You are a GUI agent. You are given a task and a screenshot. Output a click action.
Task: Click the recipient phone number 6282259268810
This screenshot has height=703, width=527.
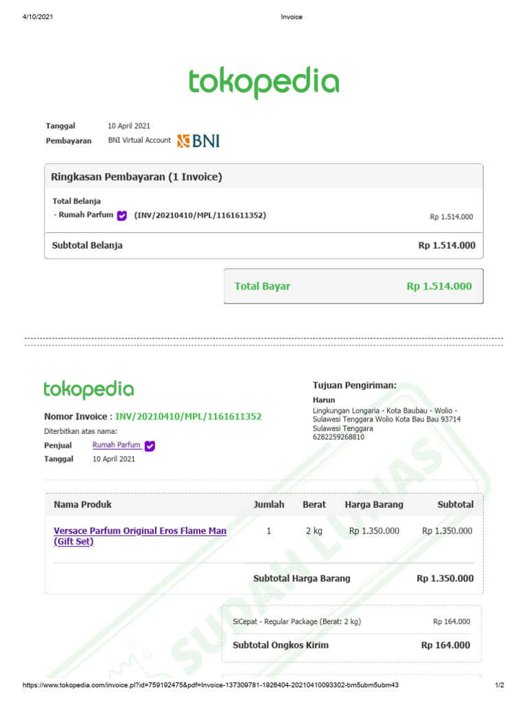pyautogui.click(x=338, y=437)
